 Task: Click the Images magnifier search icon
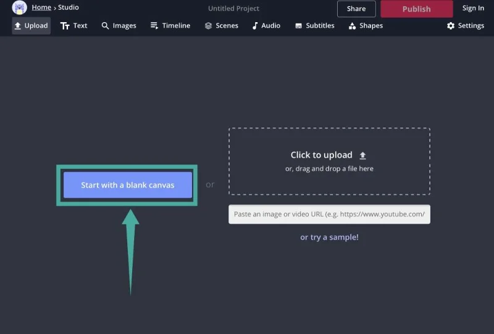coord(105,26)
